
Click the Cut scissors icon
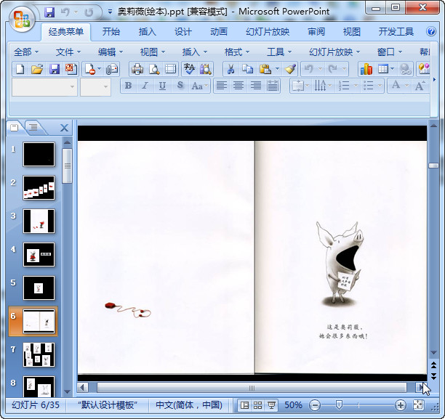[x=230, y=69]
